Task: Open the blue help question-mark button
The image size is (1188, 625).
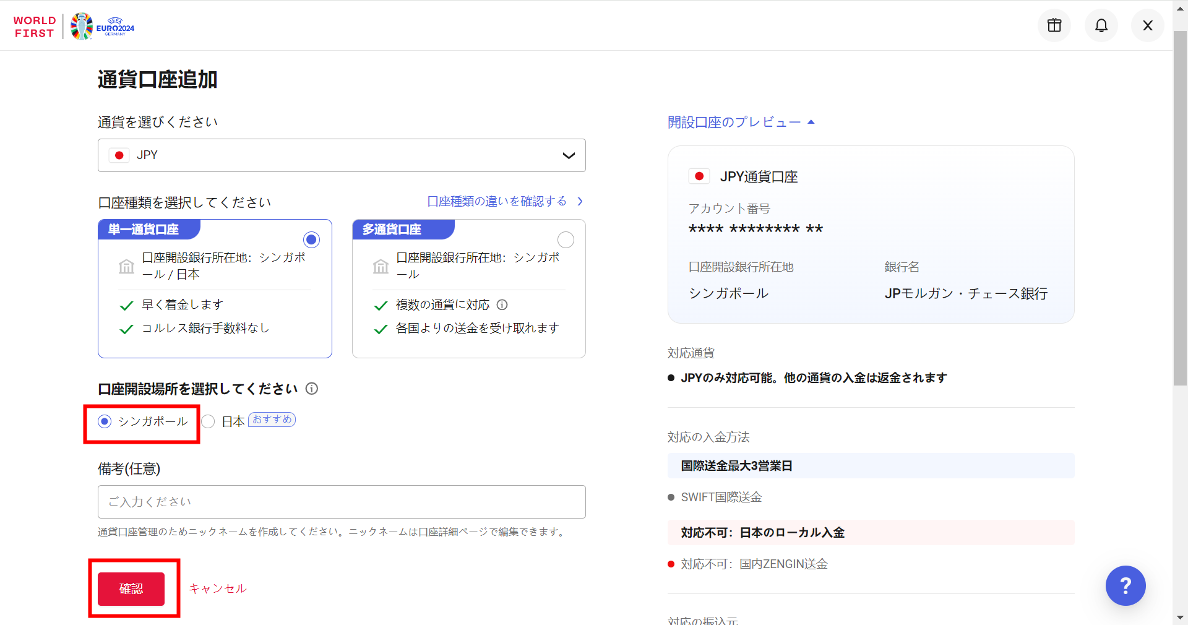Action: [x=1125, y=585]
